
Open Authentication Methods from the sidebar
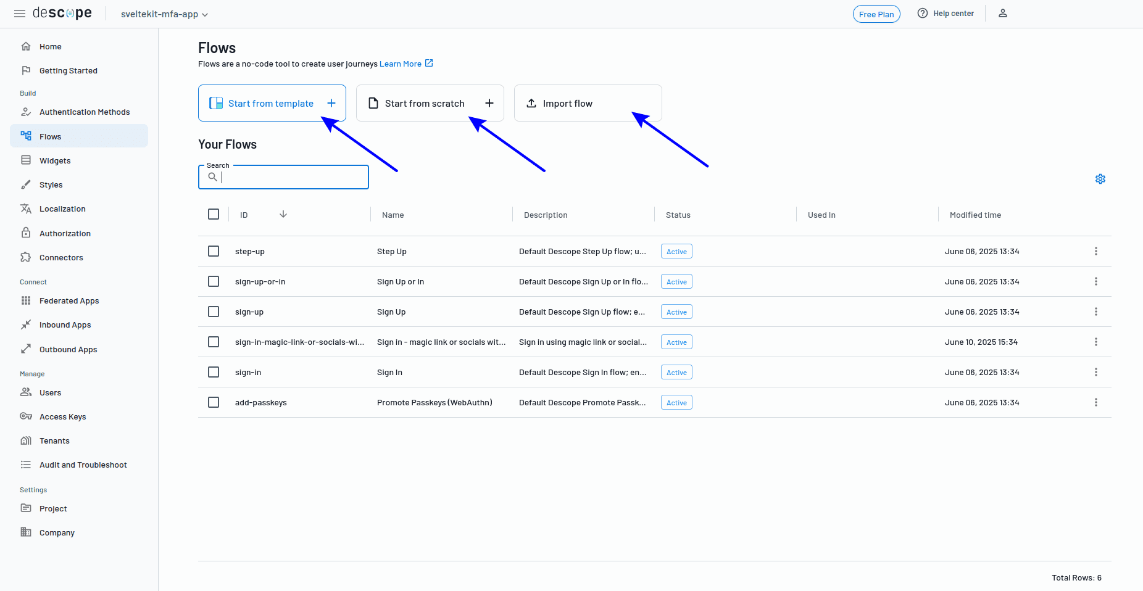(85, 112)
